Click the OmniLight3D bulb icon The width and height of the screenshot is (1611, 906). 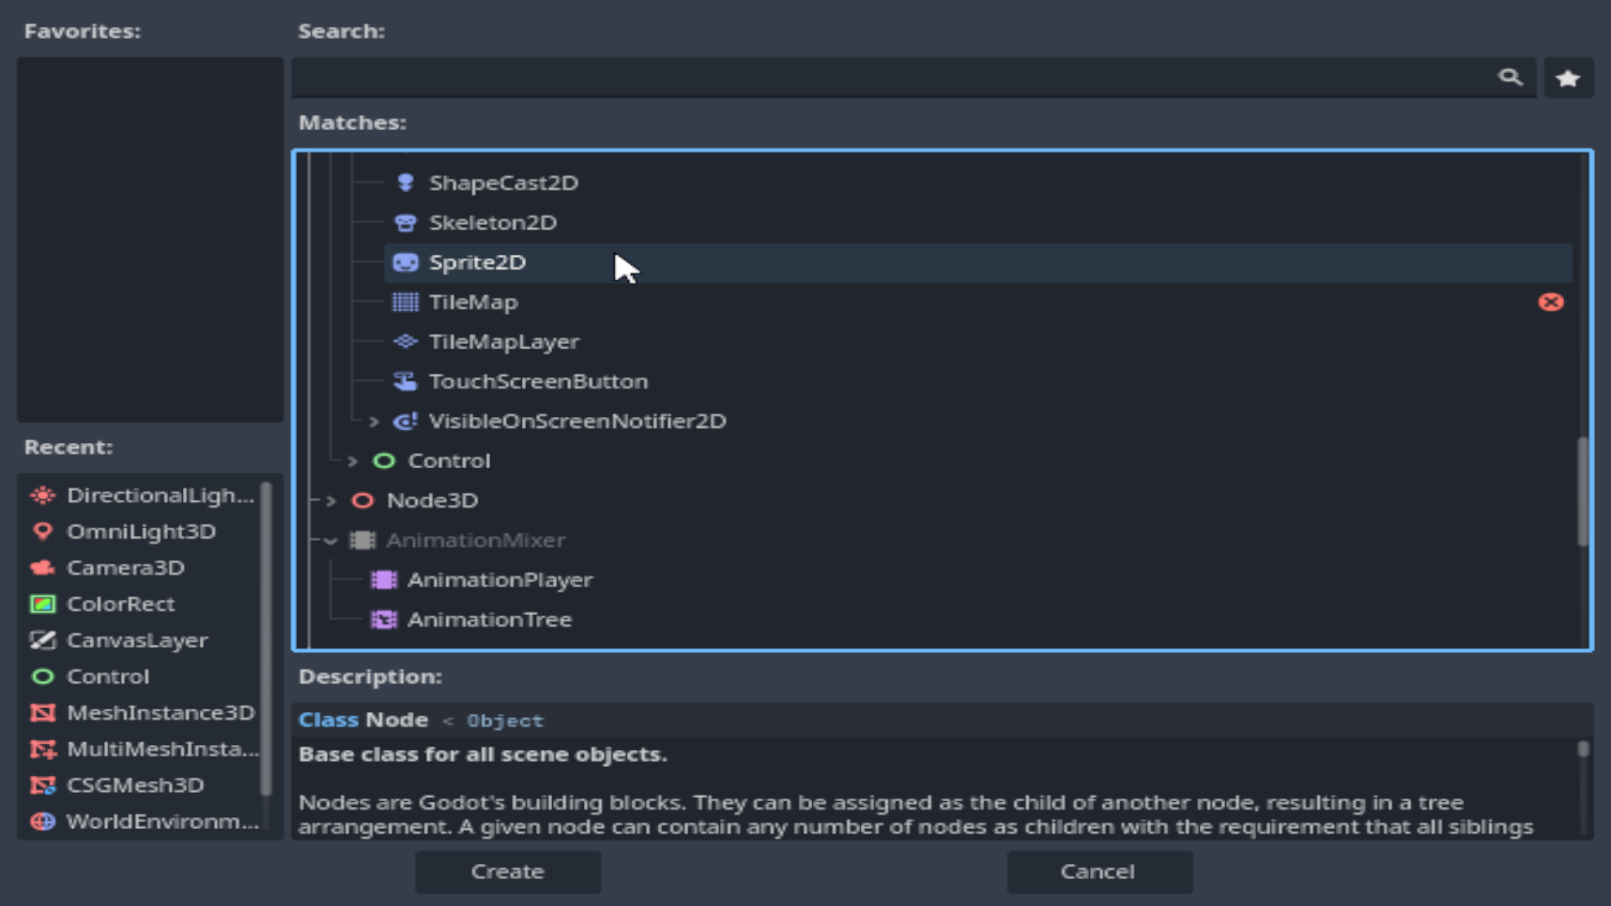click(43, 532)
